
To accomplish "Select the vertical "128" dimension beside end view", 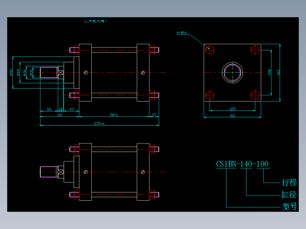I will pyautogui.click(x=270, y=73).
